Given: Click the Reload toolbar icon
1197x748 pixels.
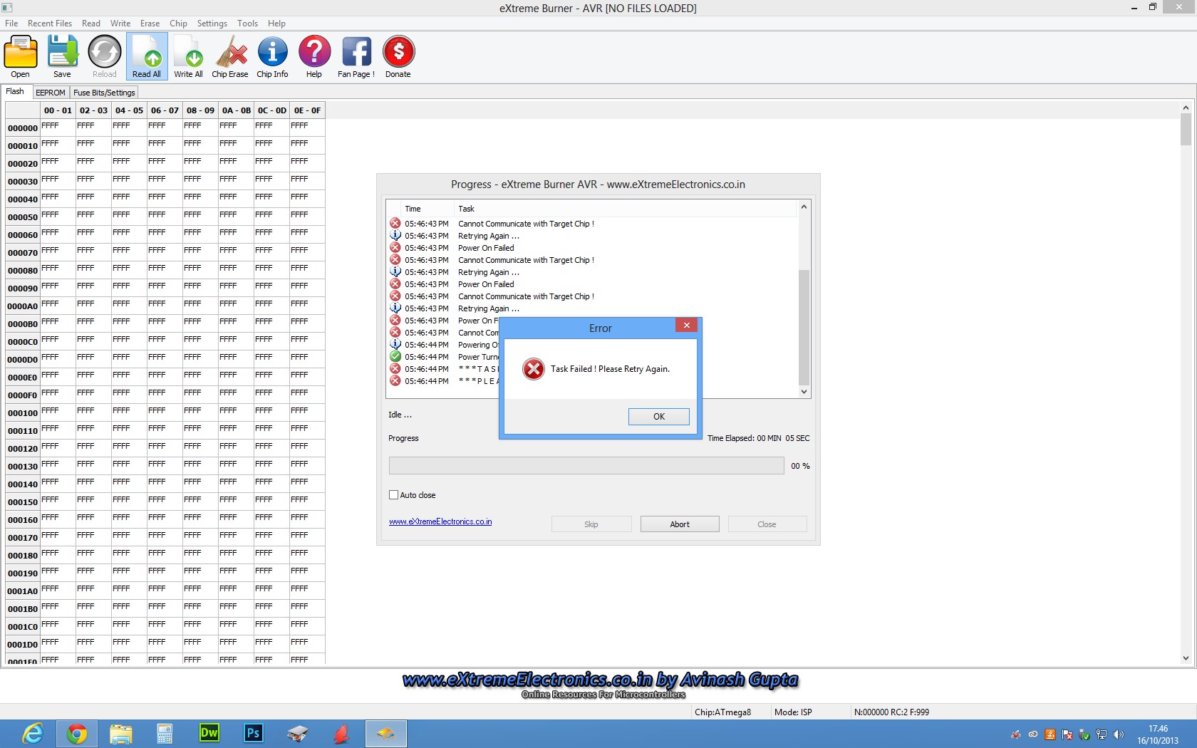Looking at the screenshot, I should click(x=105, y=56).
